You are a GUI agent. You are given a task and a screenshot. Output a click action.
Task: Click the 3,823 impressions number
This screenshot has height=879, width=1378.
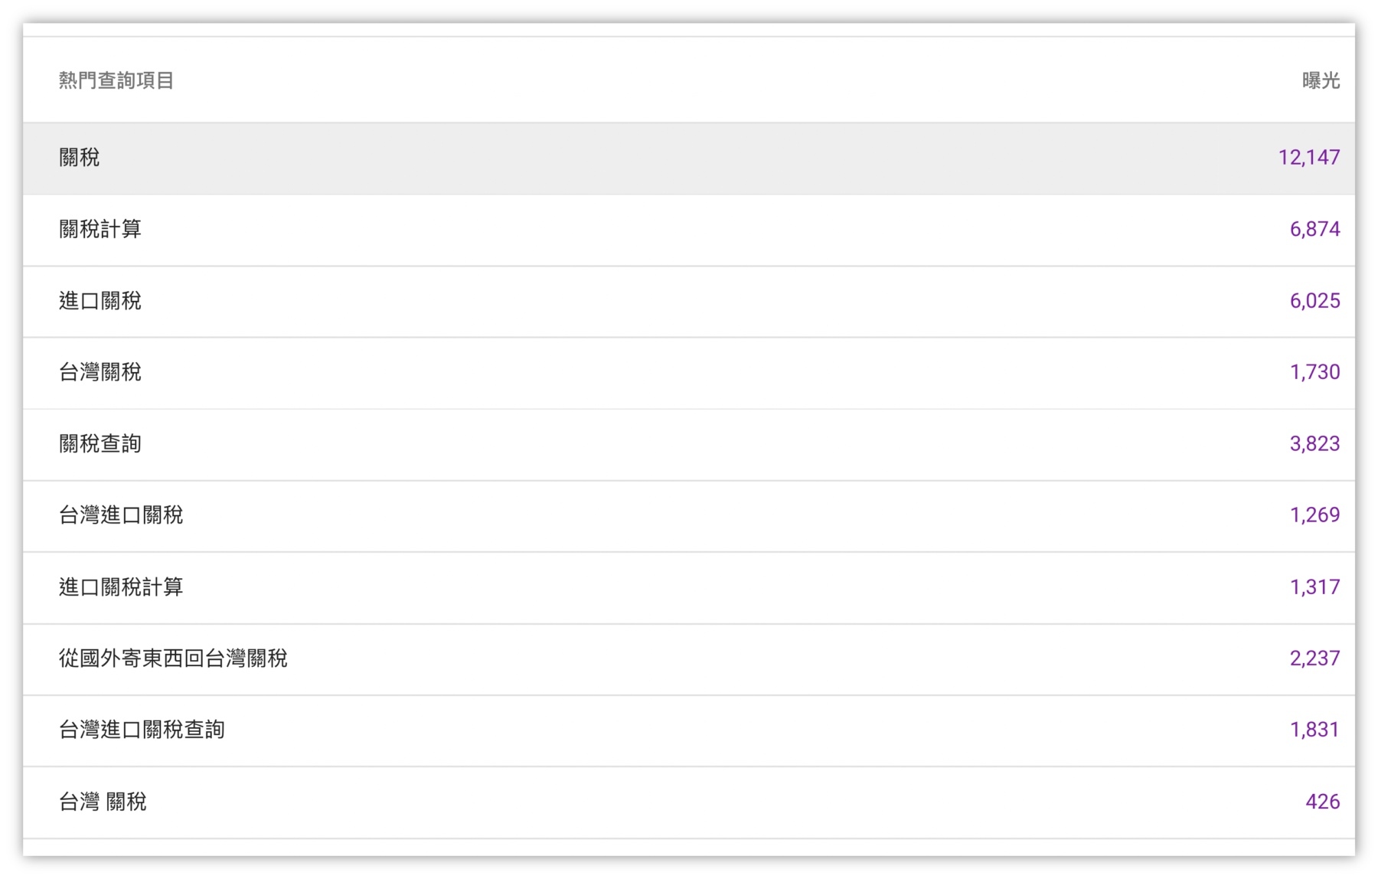pos(1314,444)
